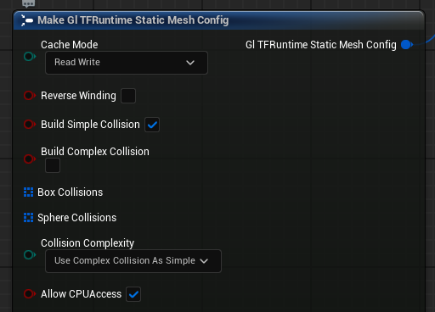This screenshot has width=435, height=312.
Task: Click the Cache Mode dropdown chevron arrow
Action: (x=190, y=63)
